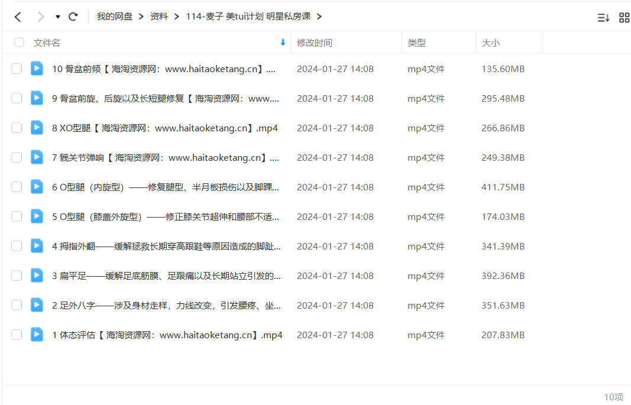Select file name 3 扁平足
The height and width of the screenshot is (405, 631).
point(166,276)
